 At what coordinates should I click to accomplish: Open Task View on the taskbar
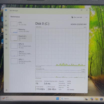(x=87, y=99)
